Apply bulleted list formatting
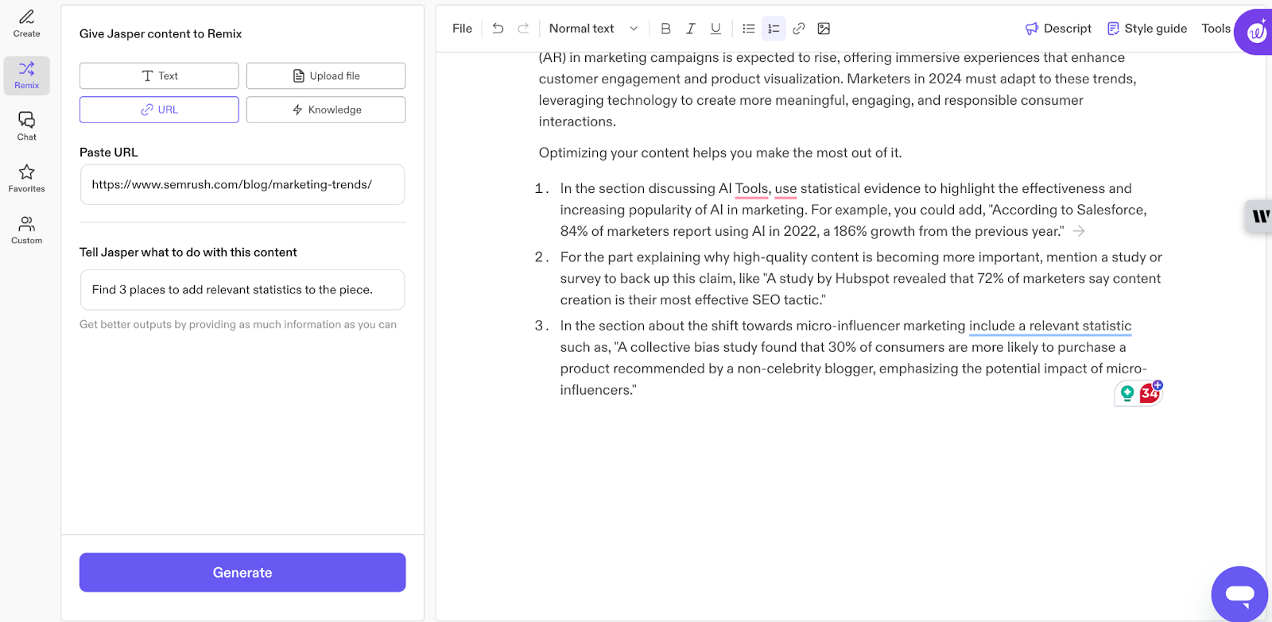Viewport: 1272px width, 622px height. pos(749,29)
